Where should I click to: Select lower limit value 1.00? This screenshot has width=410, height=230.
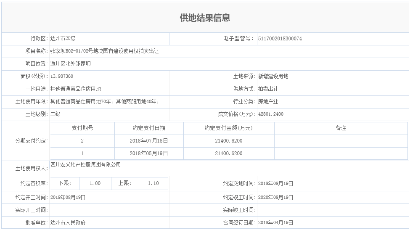click(x=95, y=183)
